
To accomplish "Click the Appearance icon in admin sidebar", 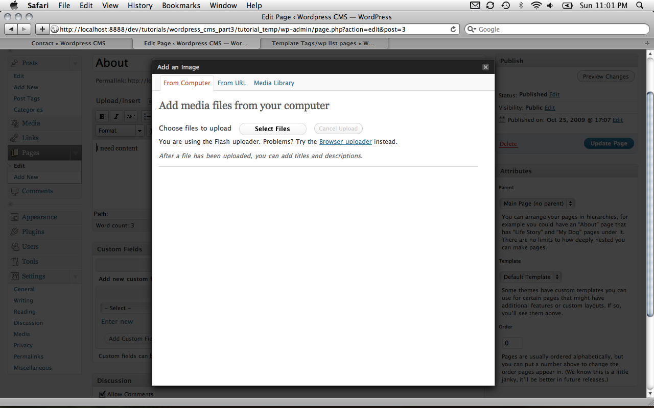I will [x=14, y=217].
